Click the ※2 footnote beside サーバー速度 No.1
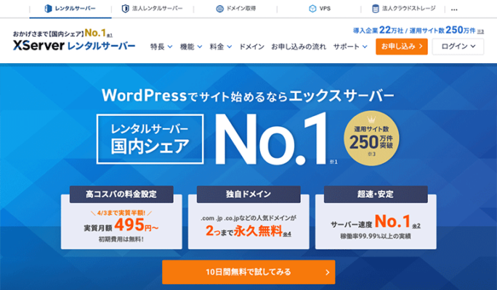 coord(416,225)
